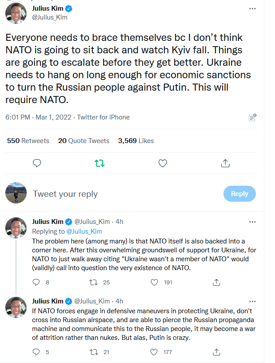Reply to the tweet with 8 replies
Screen dimensions: 275x363
pyautogui.click(x=37, y=282)
